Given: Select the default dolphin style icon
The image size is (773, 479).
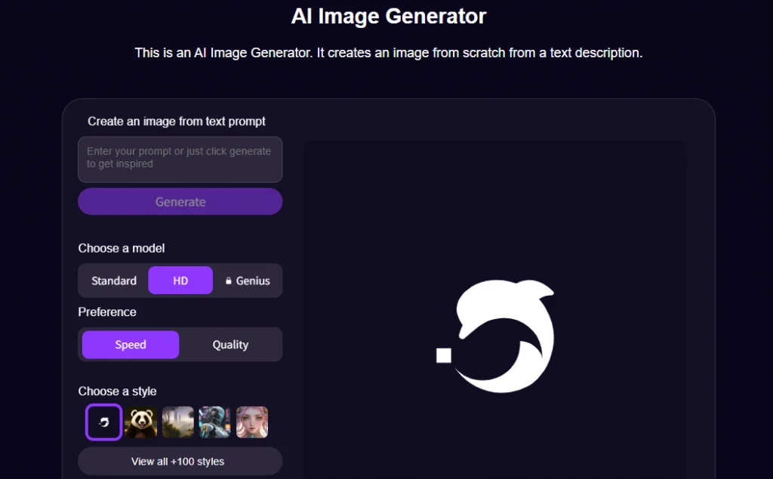Looking at the screenshot, I should pyautogui.click(x=103, y=422).
